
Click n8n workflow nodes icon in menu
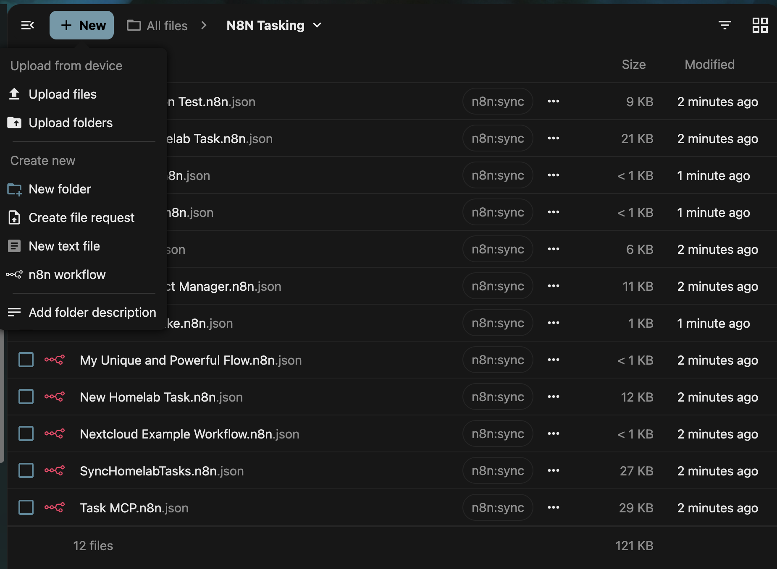tap(14, 274)
